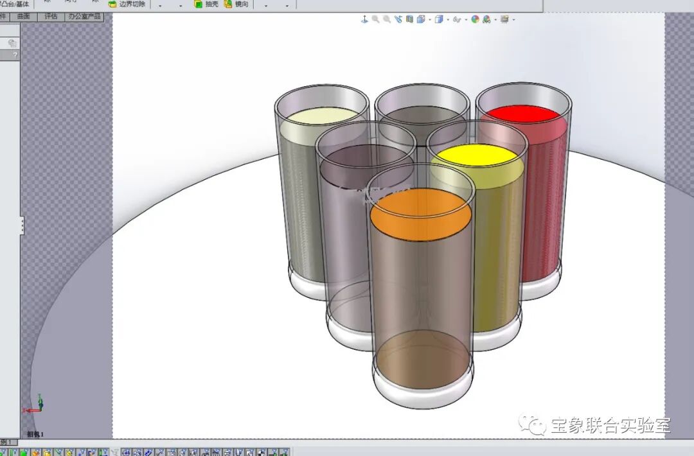Expand the Display Style dropdown arrow
This screenshot has width=694, height=456.
point(448,20)
